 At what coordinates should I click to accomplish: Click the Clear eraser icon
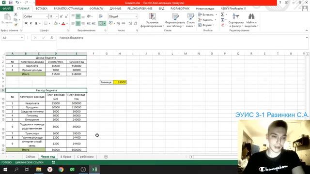click(x=223, y=25)
